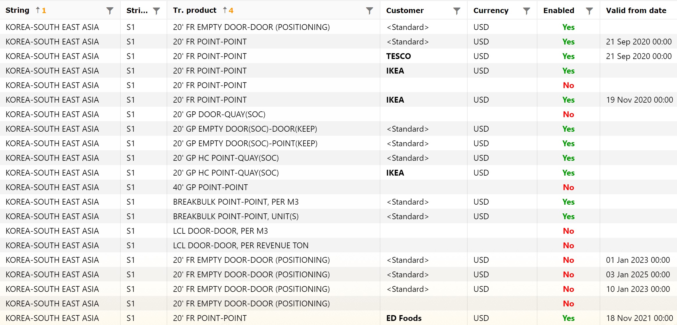The image size is (677, 325).
Task: Sort by the Customer column header
Action: coord(405,10)
